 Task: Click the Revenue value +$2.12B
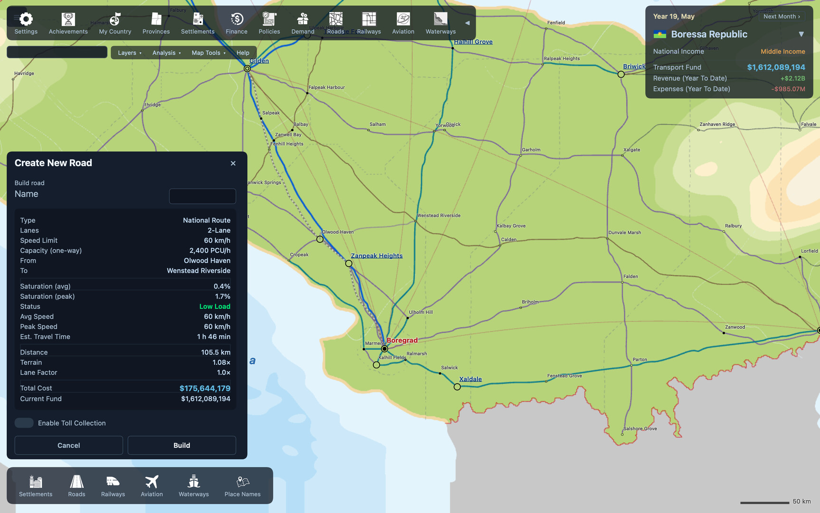[792, 78]
